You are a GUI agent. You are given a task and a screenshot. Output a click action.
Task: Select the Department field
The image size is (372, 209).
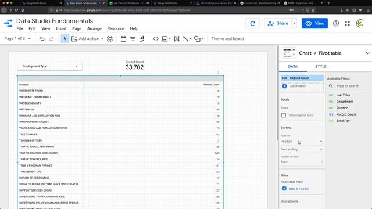pos(345,102)
